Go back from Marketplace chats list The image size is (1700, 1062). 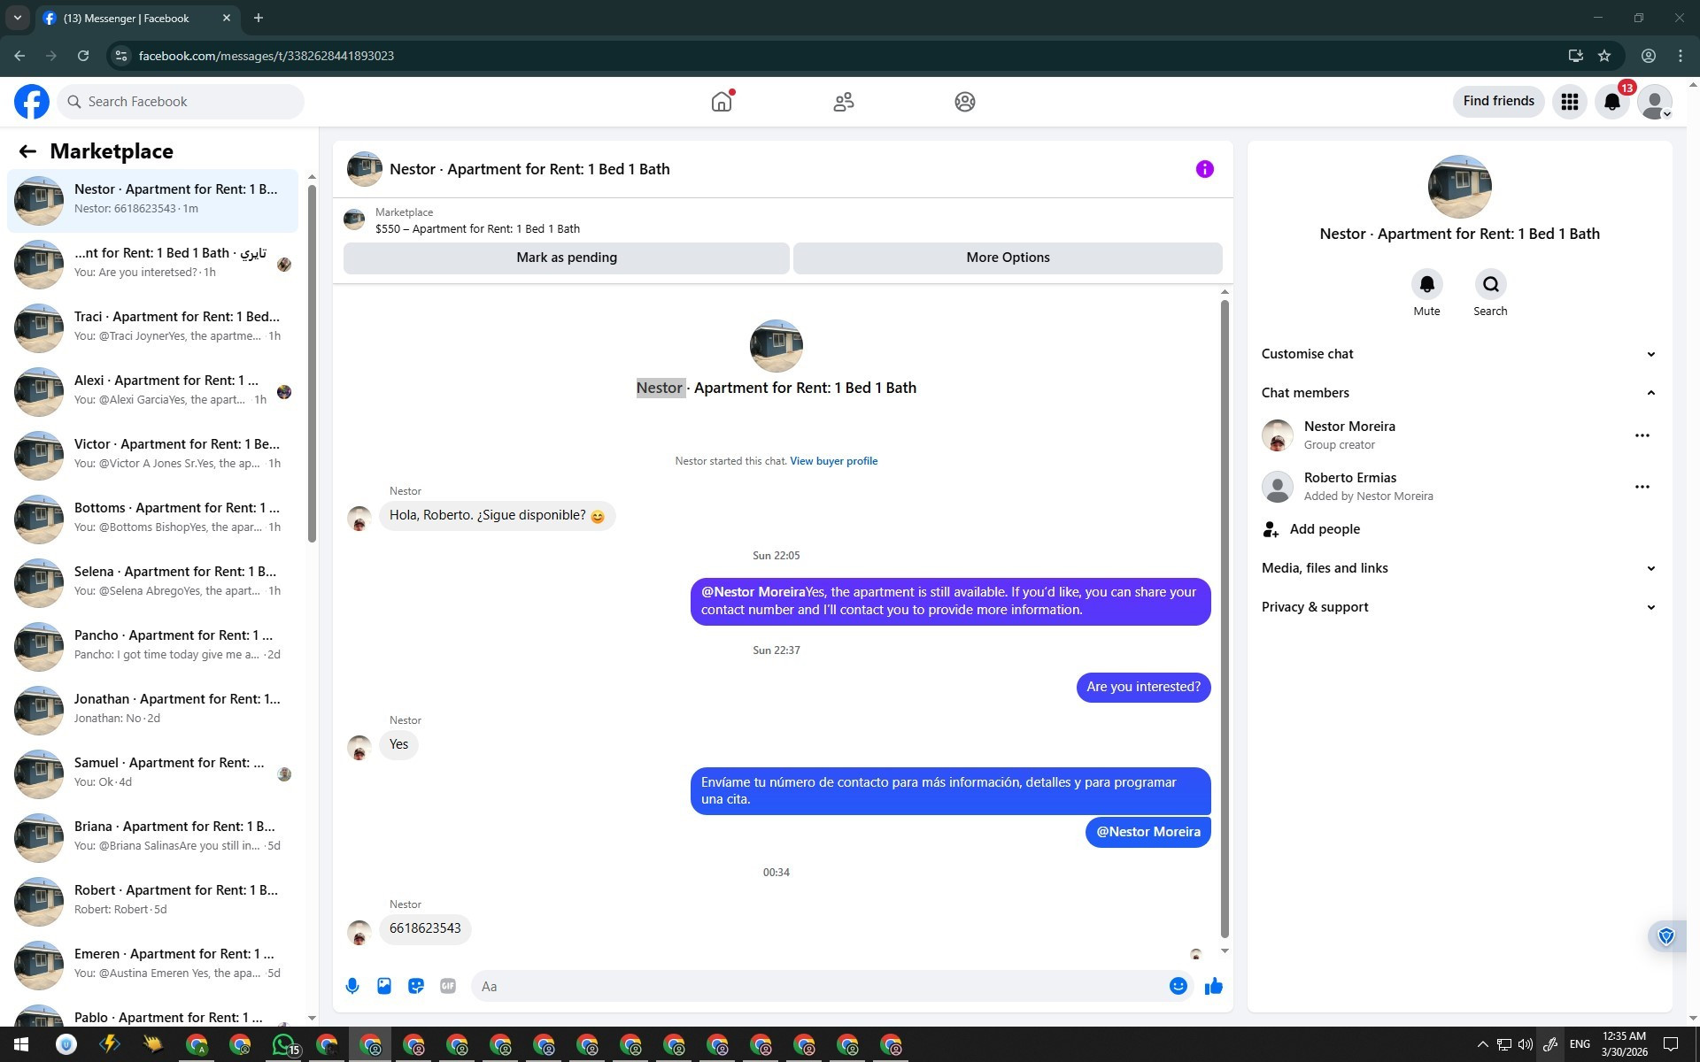click(x=27, y=151)
